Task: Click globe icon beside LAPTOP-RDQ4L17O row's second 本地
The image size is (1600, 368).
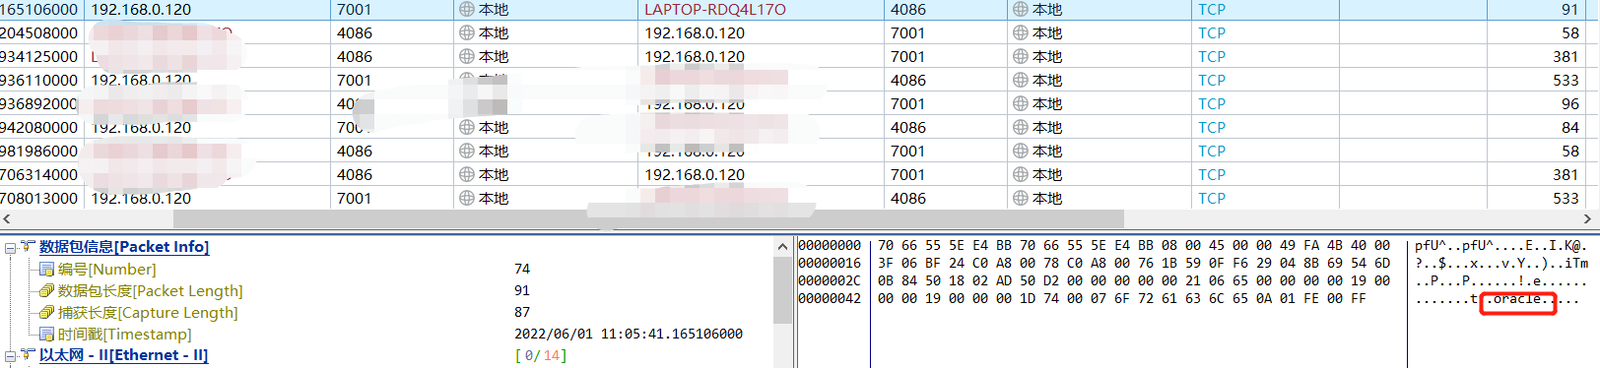Action: (1021, 9)
